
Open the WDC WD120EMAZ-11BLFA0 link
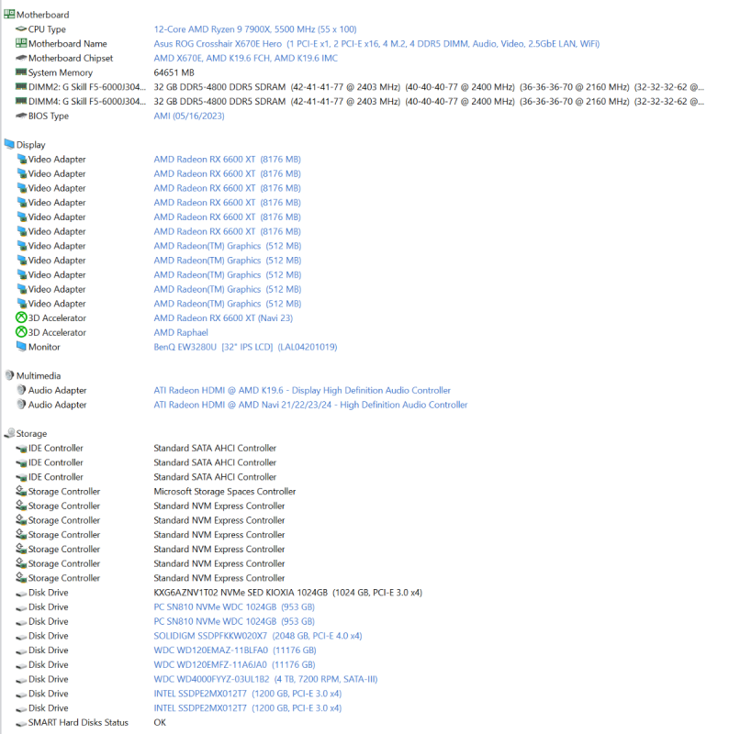point(235,651)
